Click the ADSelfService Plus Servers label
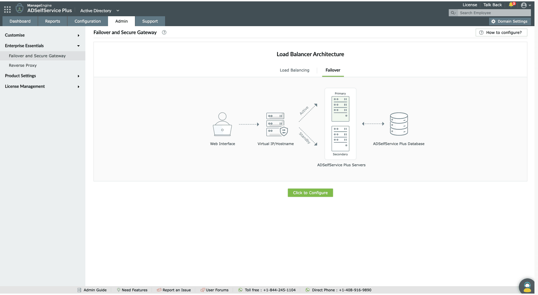The image size is (538, 295). click(341, 165)
